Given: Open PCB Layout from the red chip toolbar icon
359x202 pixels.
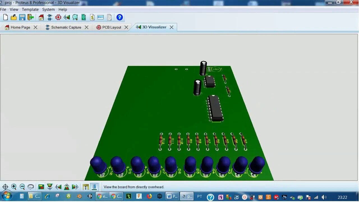Looking at the screenshot, I should click(x=58, y=17).
